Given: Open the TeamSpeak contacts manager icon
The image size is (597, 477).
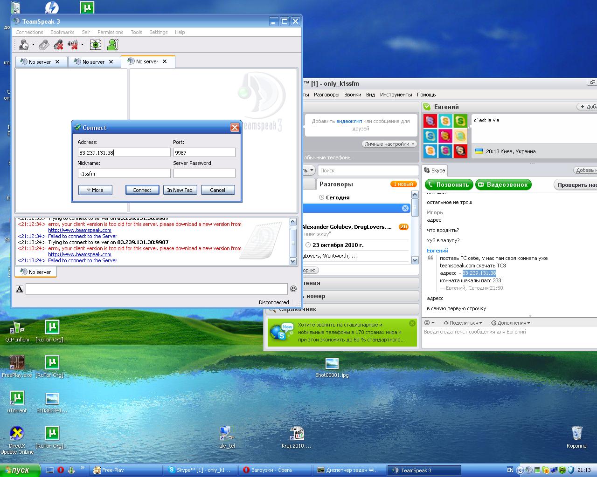Looking at the screenshot, I should click(x=112, y=45).
